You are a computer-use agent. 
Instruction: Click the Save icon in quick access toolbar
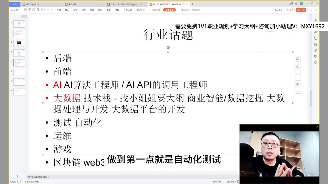25,10
